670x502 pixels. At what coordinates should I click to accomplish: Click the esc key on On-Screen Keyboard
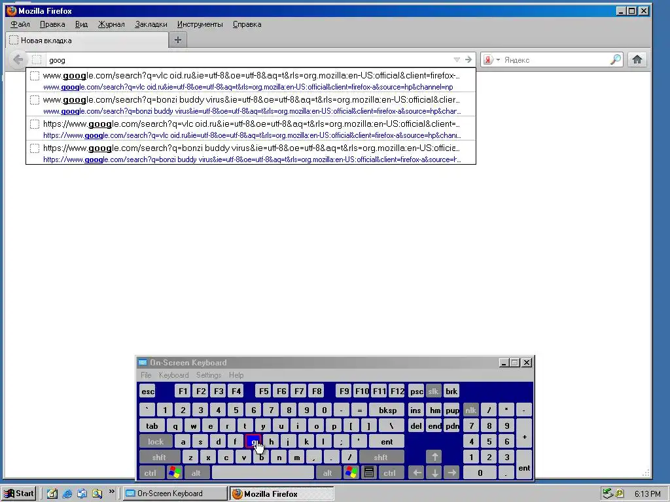148,391
